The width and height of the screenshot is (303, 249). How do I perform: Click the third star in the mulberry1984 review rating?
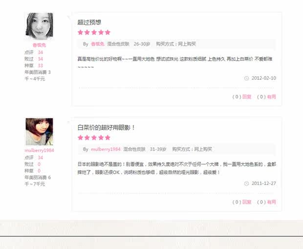click(94, 137)
